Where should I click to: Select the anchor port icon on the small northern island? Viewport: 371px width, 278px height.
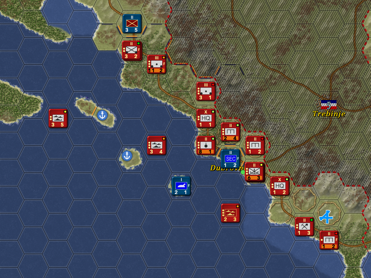point(103,115)
